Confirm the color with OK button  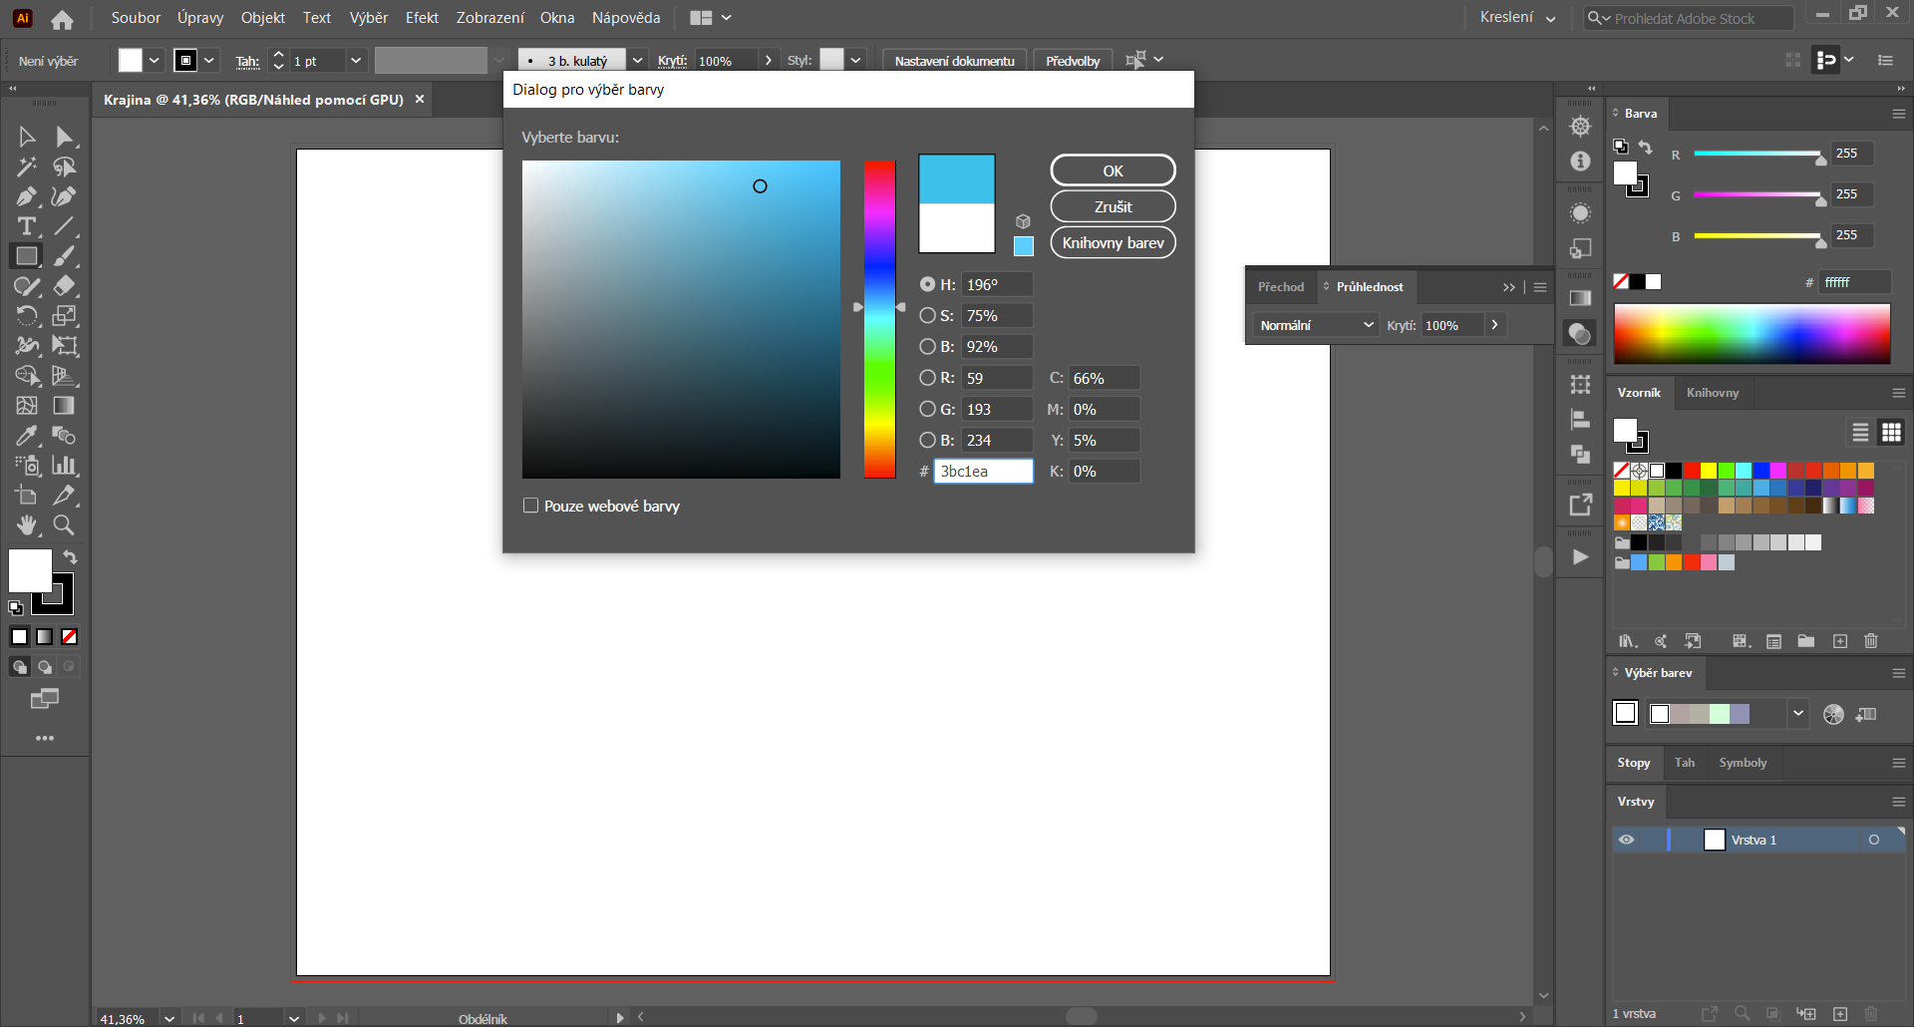[x=1113, y=171]
